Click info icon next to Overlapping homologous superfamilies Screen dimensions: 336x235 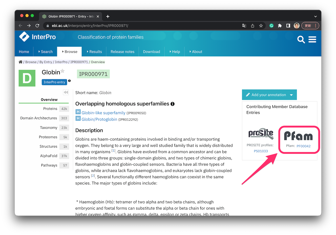coord(173,104)
